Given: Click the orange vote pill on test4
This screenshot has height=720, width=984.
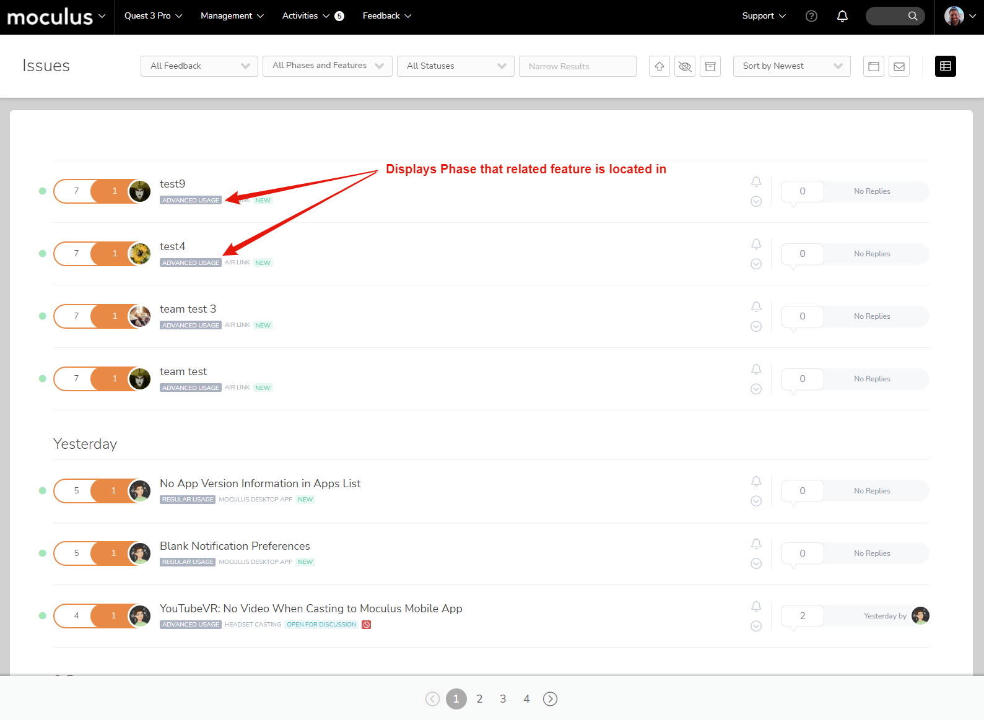Looking at the screenshot, I should (114, 254).
